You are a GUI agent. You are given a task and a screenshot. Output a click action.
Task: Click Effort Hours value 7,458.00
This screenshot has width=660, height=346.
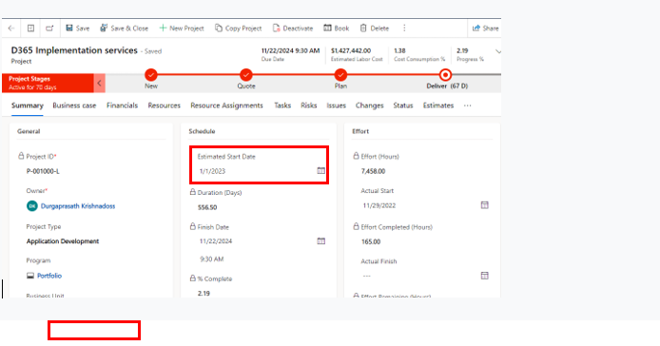pos(373,171)
